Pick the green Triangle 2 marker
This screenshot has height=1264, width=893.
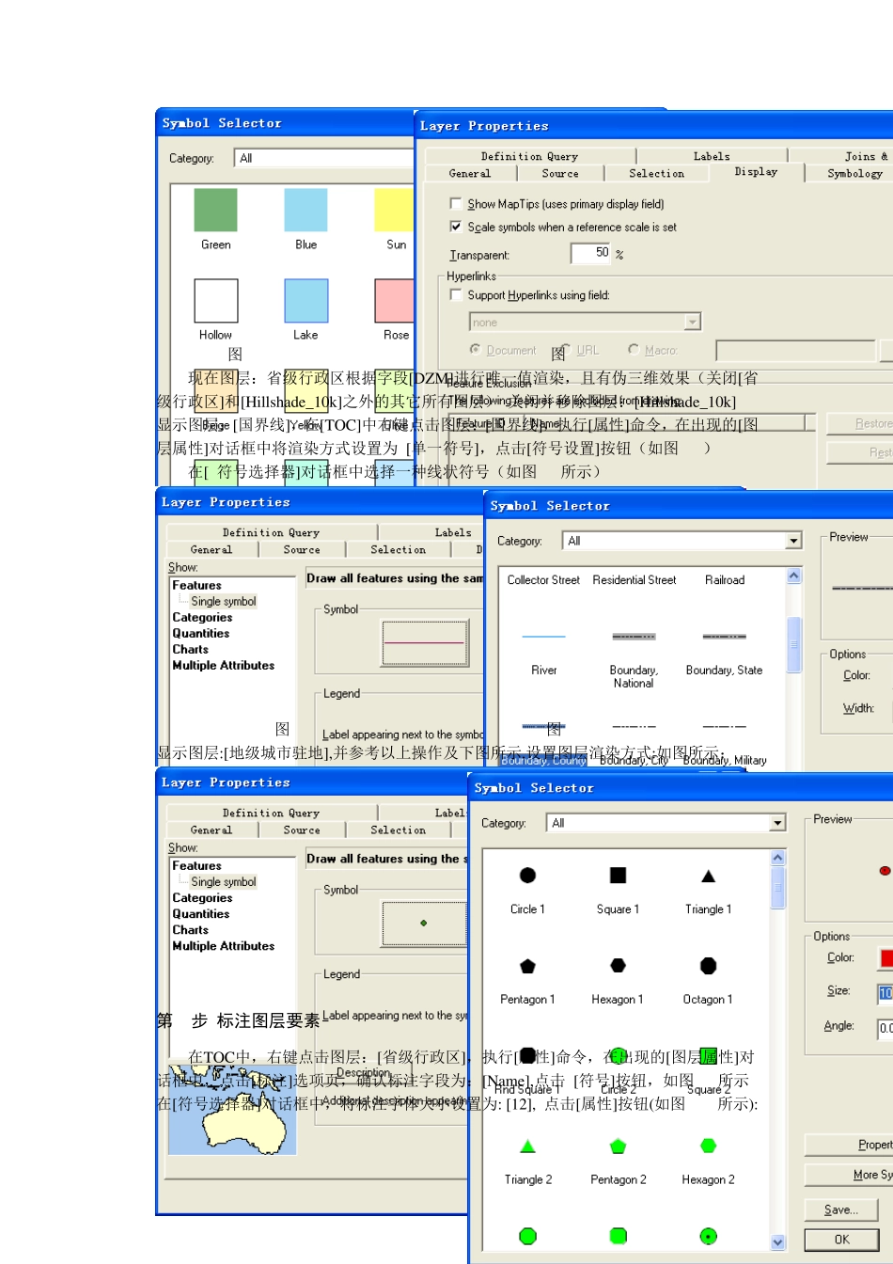[527, 1146]
